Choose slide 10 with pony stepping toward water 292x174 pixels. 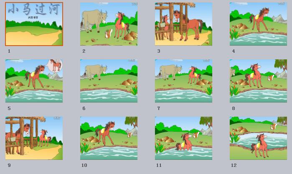click(109, 138)
